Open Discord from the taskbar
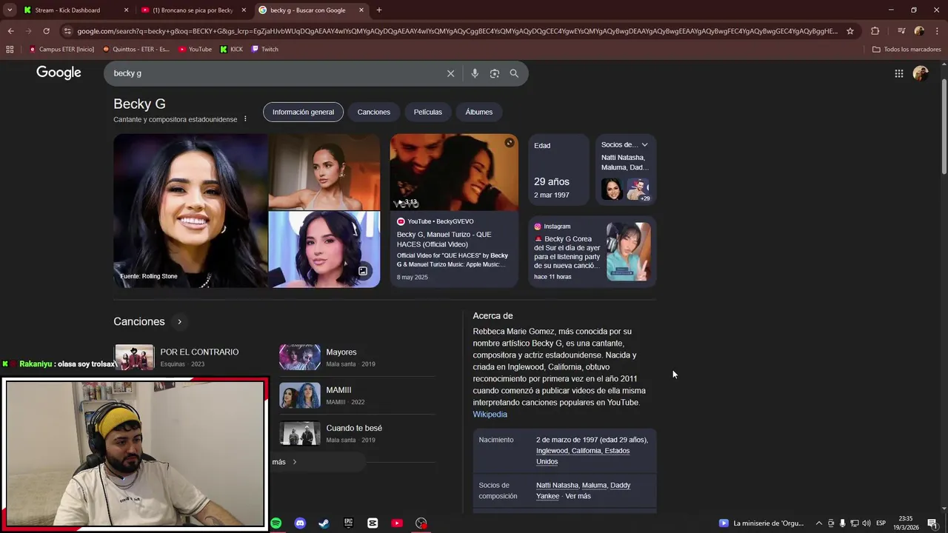This screenshot has width=948, height=533. tap(300, 523)
